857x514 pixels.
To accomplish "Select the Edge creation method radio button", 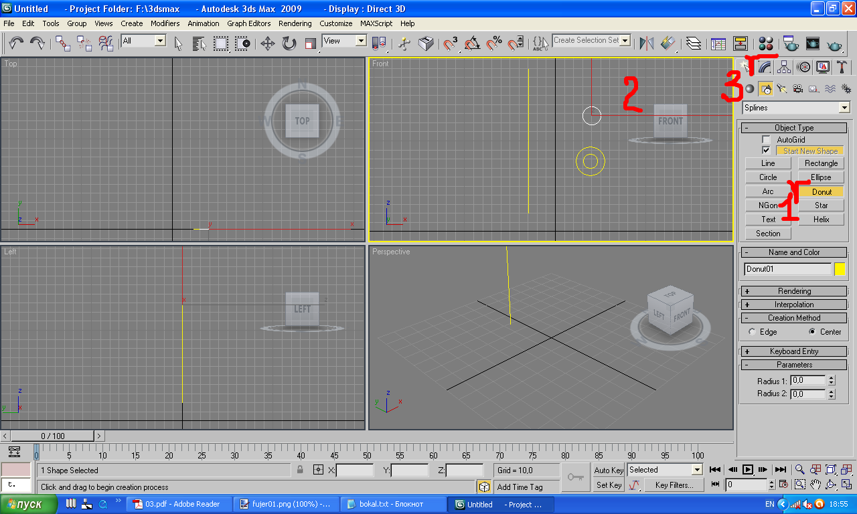I will [752, 332].
